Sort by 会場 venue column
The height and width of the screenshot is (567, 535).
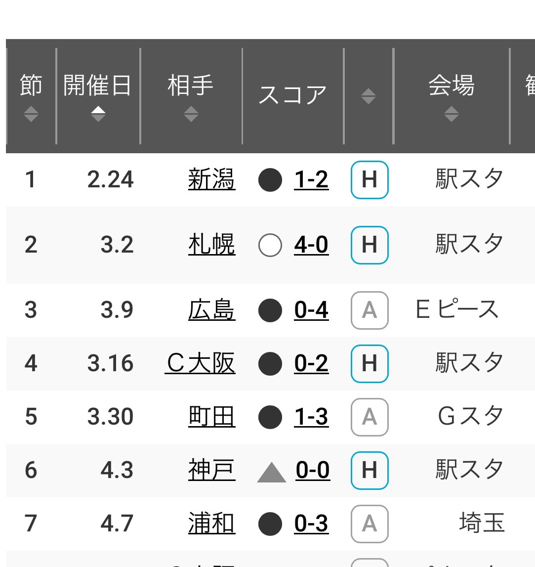point(451,114)
